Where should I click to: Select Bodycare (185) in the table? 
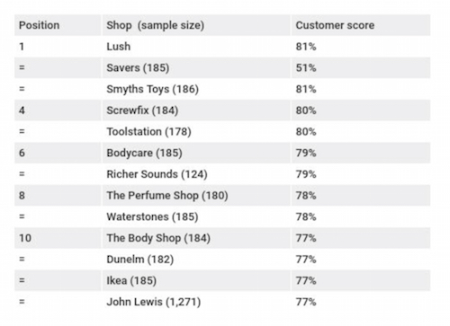(x=144, y=153)
